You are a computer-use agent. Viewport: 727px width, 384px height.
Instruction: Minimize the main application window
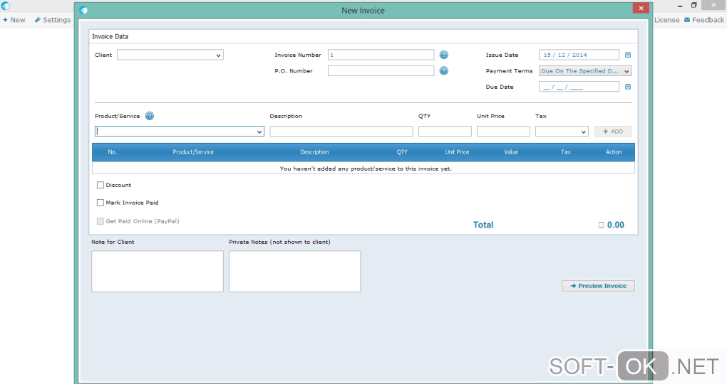tap(680, 6)
